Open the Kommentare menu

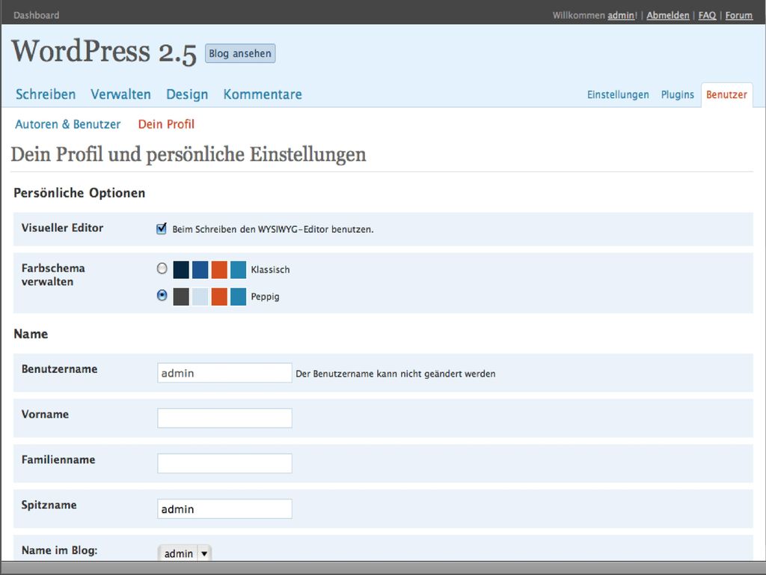tap(263, 94)
